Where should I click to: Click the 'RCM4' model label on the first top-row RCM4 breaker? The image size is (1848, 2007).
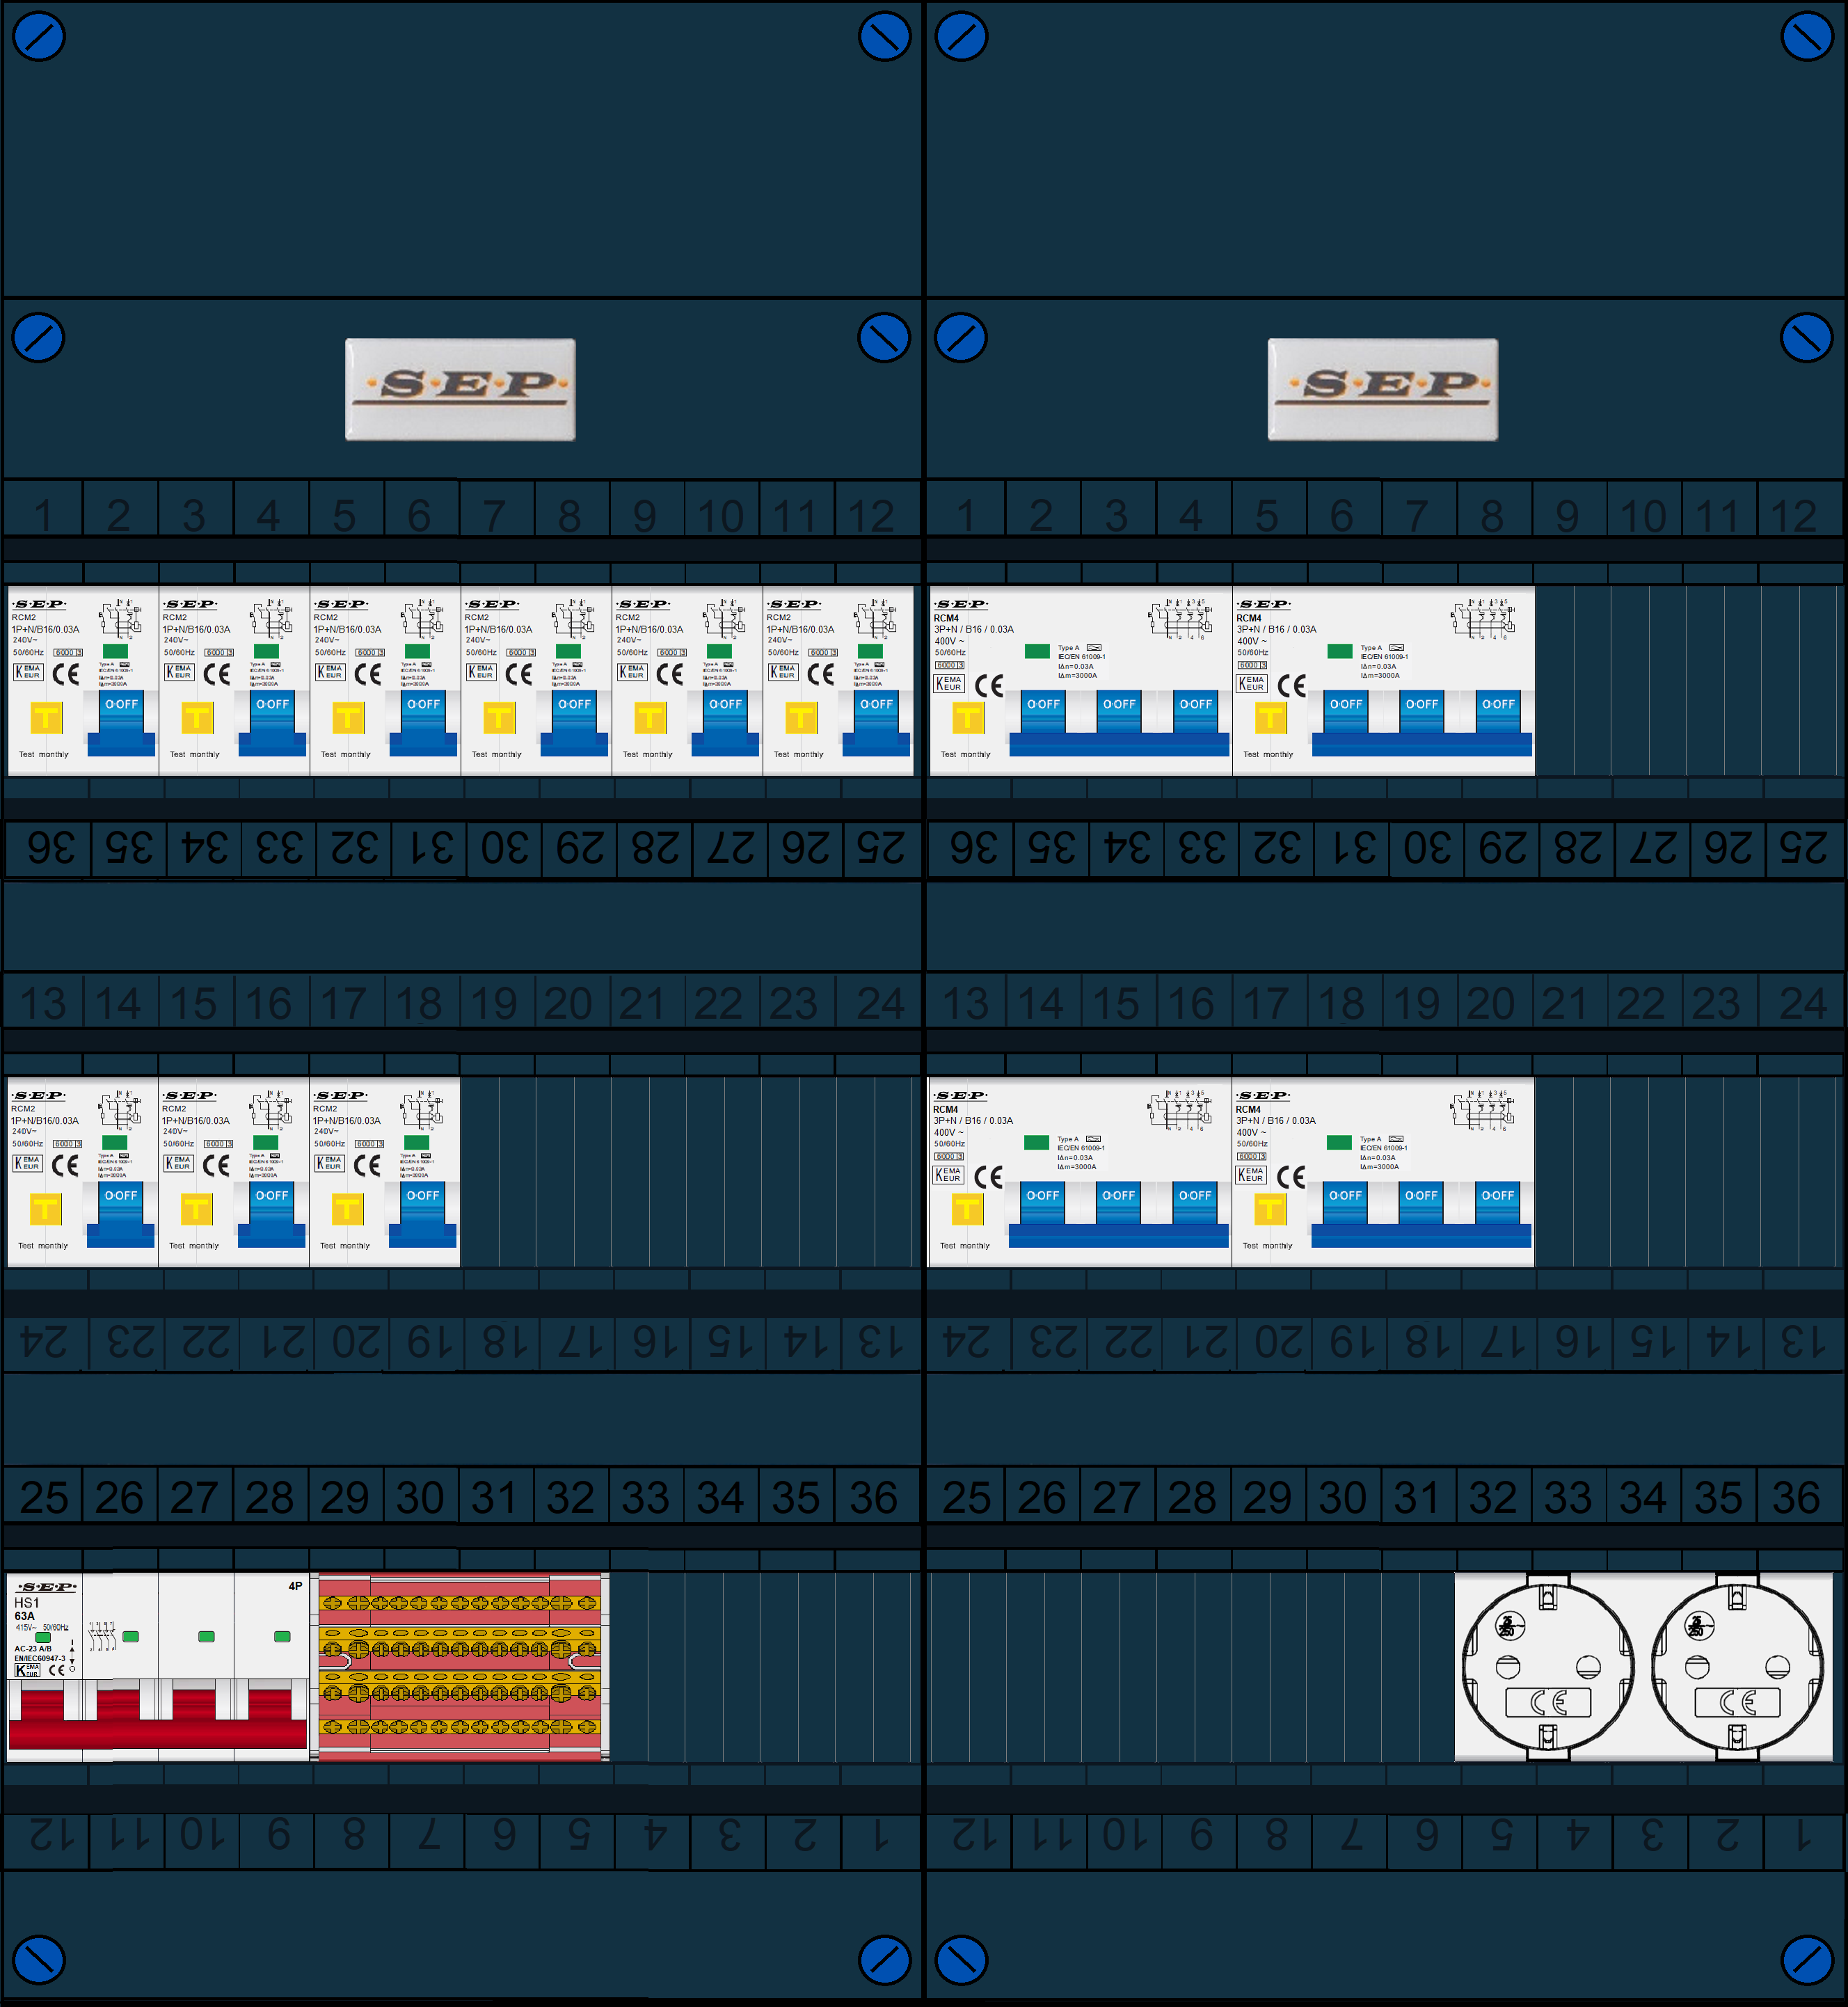[946, 618]
